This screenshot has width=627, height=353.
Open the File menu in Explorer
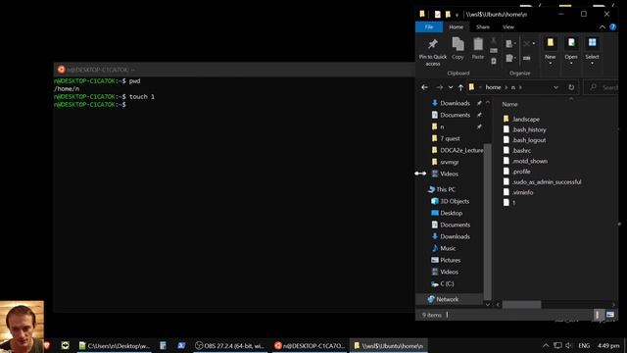pos(429,26)
